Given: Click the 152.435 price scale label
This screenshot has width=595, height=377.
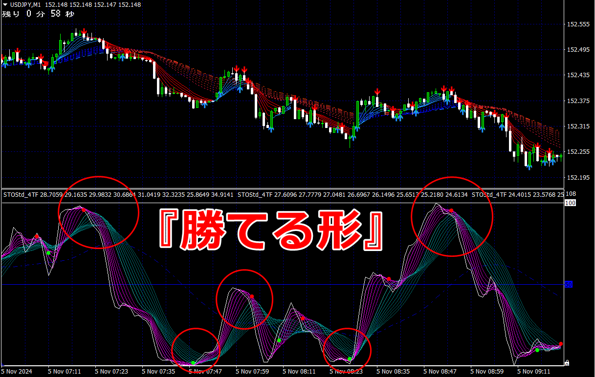Looking at the screenshot, I should pos(578,75).
